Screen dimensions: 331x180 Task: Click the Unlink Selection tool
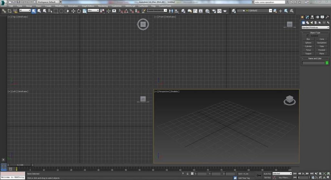[9, 11]
